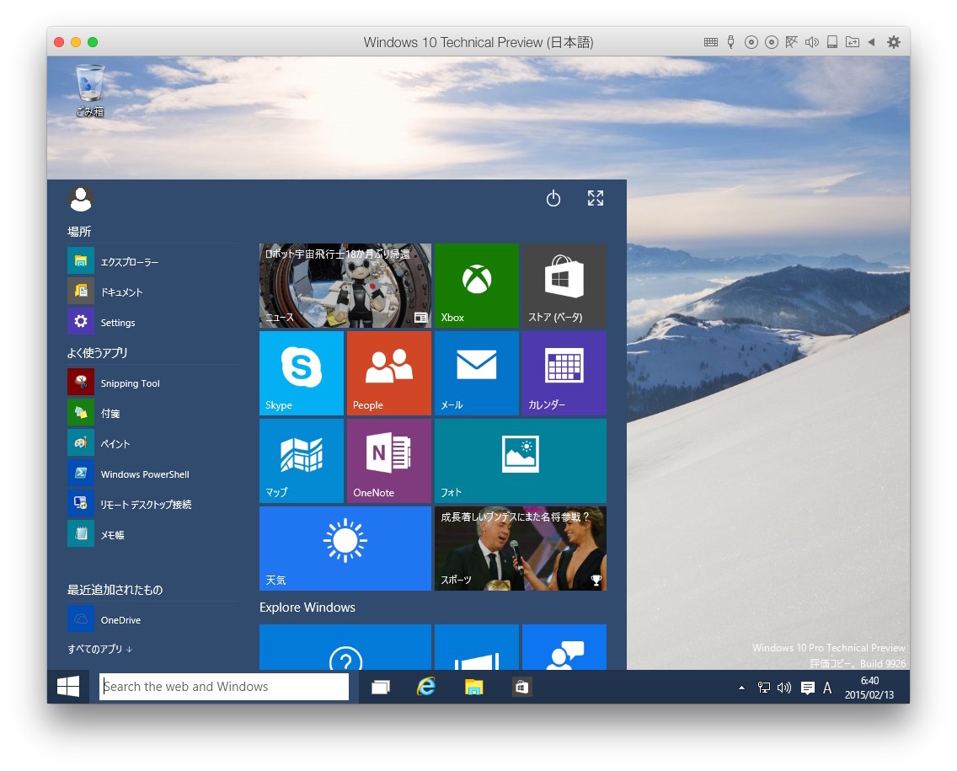Open Task View on the taskbar
Screen dimensions: 957x771
381,688
